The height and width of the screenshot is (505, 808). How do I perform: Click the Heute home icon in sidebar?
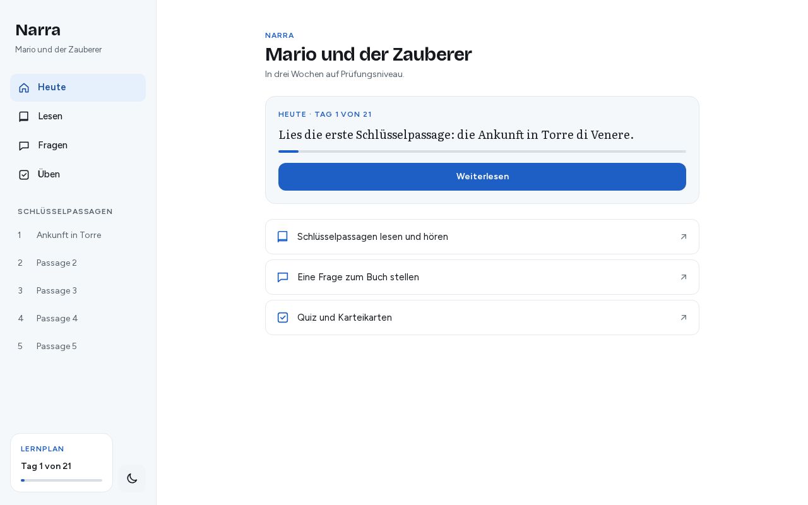24,88
